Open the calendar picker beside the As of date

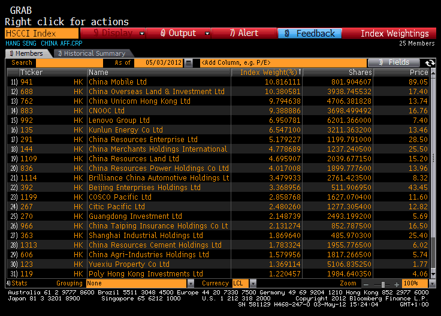point(189,63)
